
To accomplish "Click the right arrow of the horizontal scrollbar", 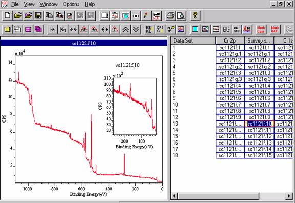I will click(289, 196).
